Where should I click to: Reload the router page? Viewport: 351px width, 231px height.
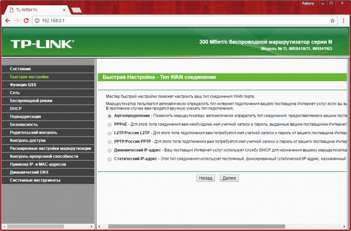pos(26,20)
